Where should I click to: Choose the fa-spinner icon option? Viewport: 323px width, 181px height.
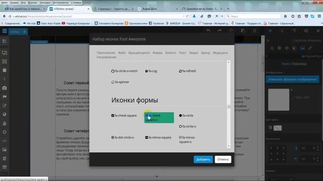(x=120, y=82)
